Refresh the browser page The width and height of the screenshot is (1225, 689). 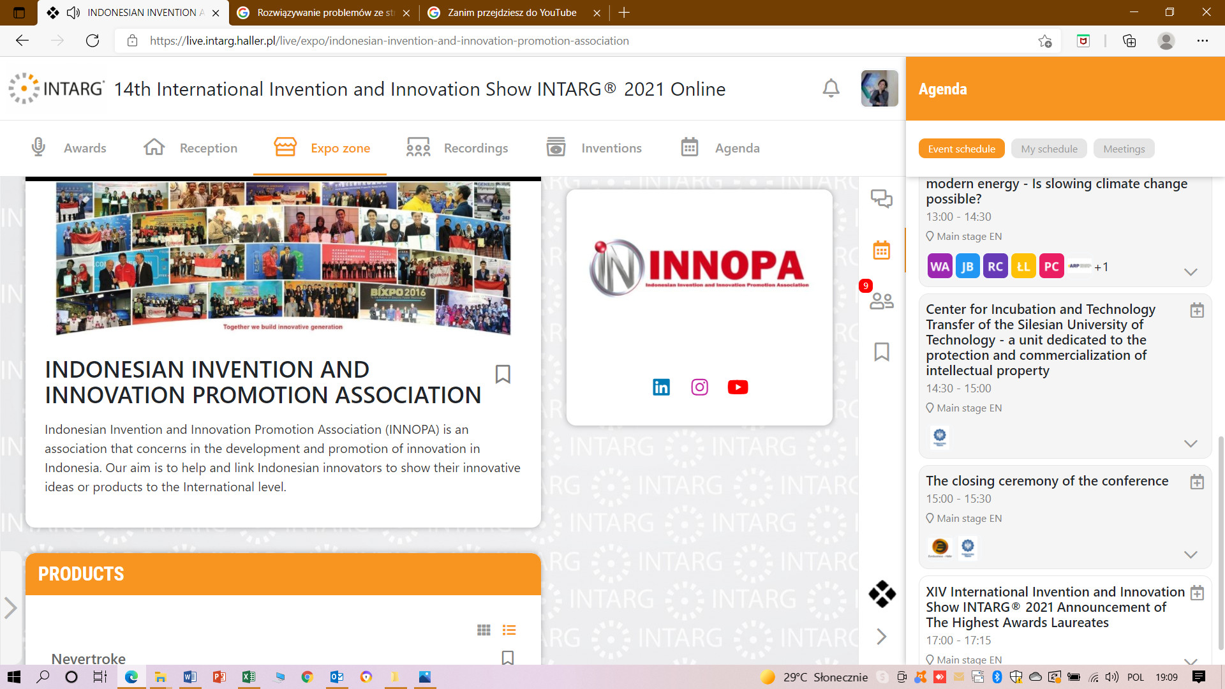tap(93, 41)
